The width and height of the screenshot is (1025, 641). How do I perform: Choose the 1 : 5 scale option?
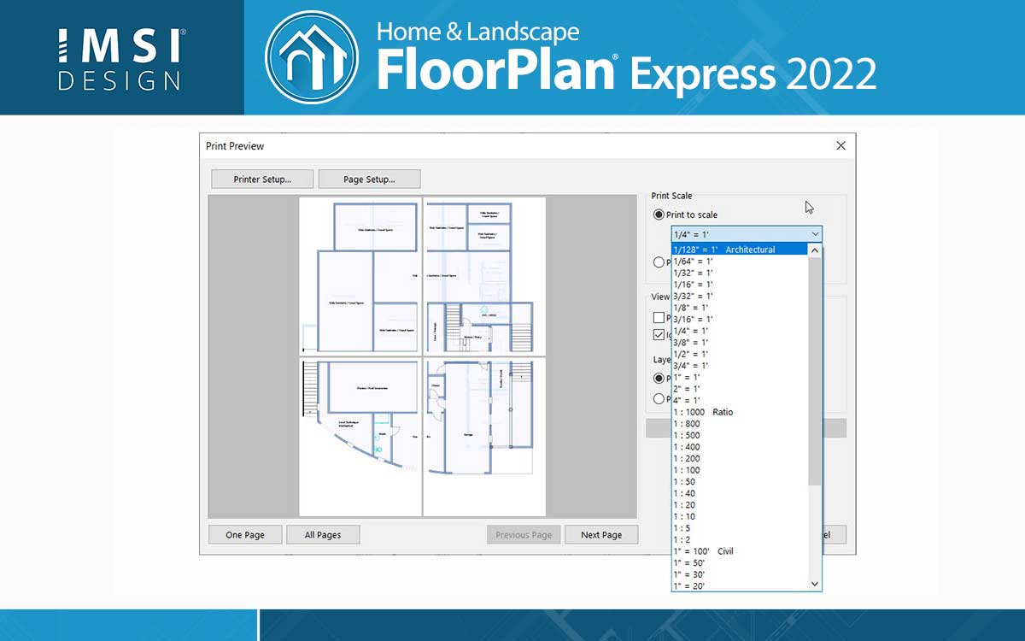click(740, 528)
